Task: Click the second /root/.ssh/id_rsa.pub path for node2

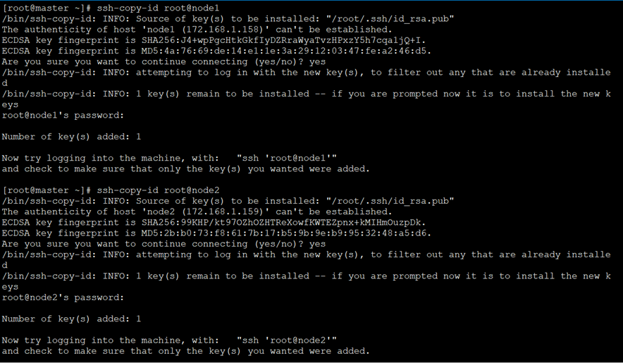Action: [x=390, y=201]
